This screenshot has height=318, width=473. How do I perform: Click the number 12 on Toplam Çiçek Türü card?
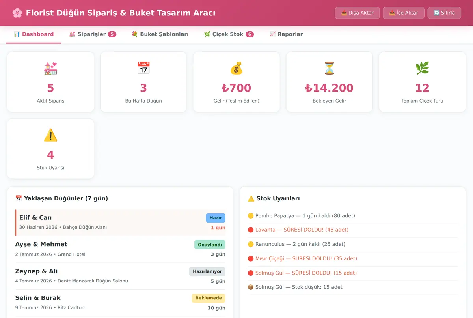pyautogui.click(x=422, y=88)
